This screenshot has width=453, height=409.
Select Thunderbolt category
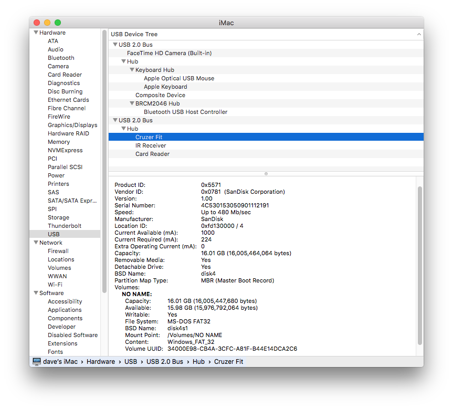coord(65,225)
